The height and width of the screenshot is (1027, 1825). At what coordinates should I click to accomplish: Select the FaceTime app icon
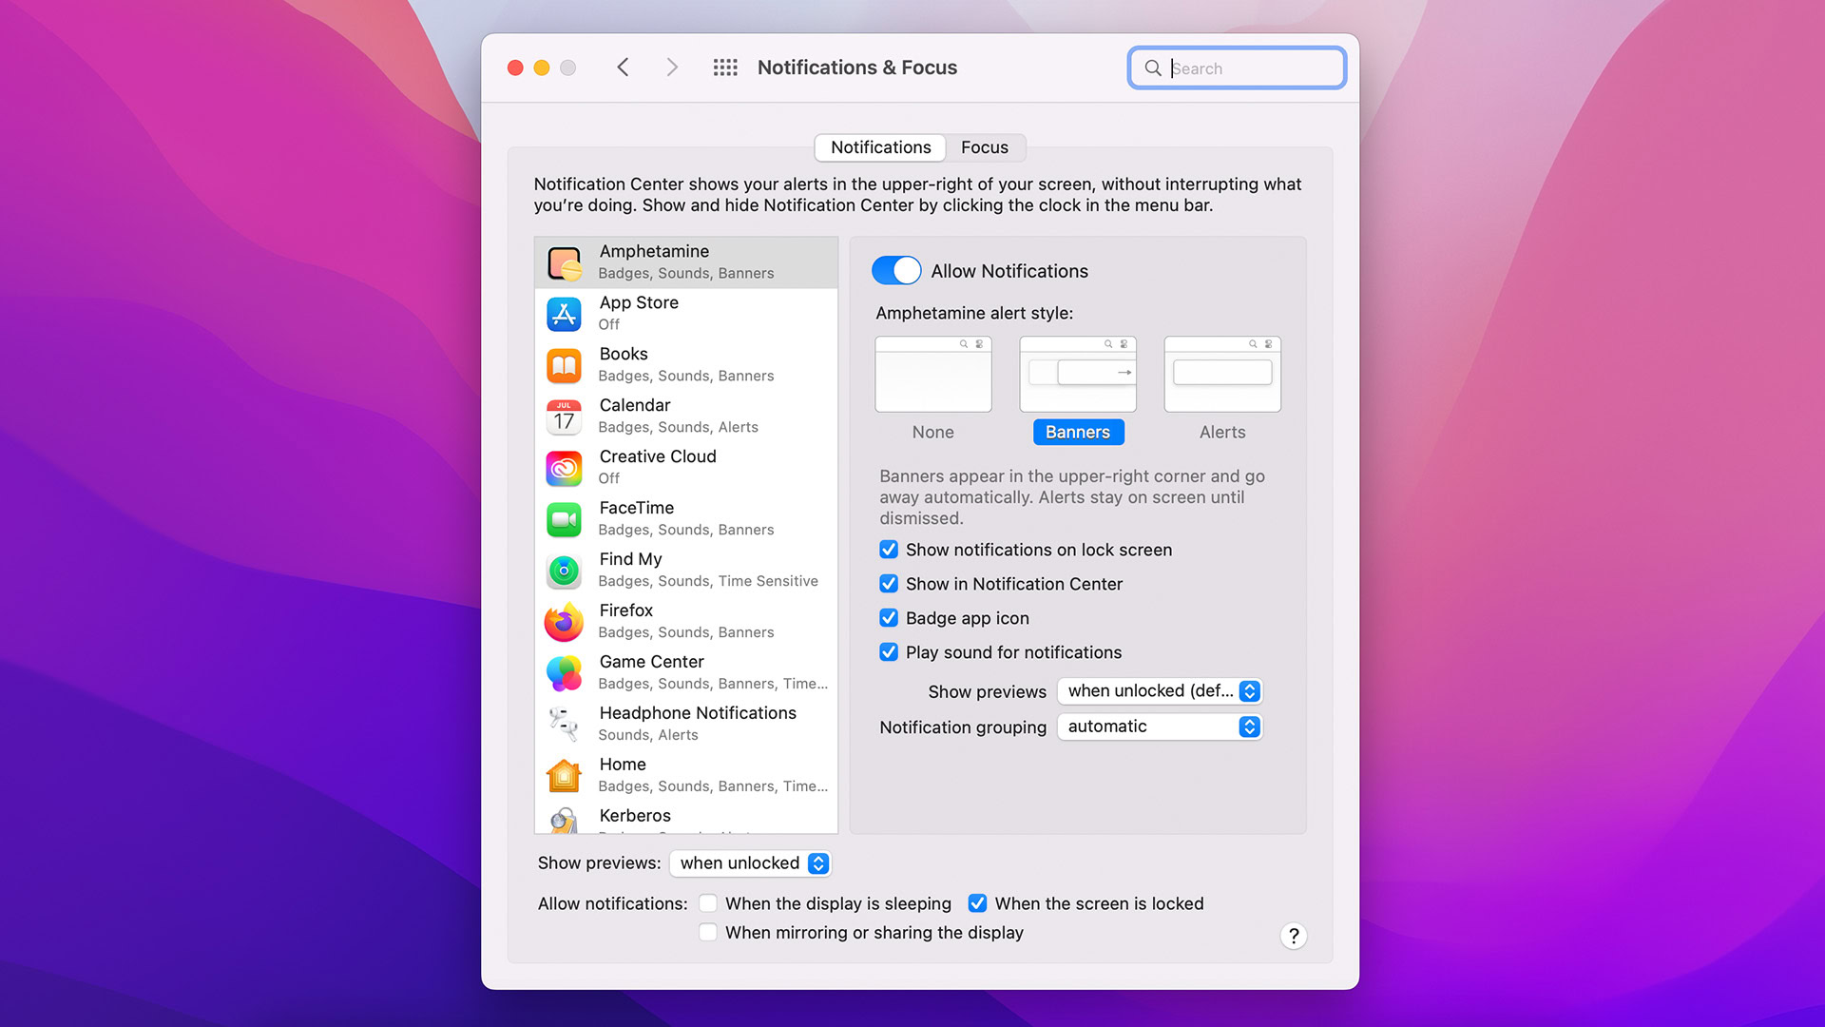coord(564,519)
